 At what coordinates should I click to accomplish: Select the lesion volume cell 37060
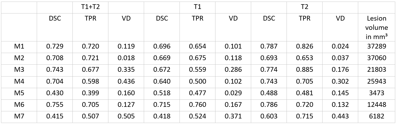(377, 58)
